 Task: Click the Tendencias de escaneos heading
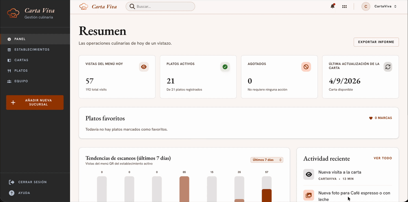pyautogui.click(x=128, y=158)
